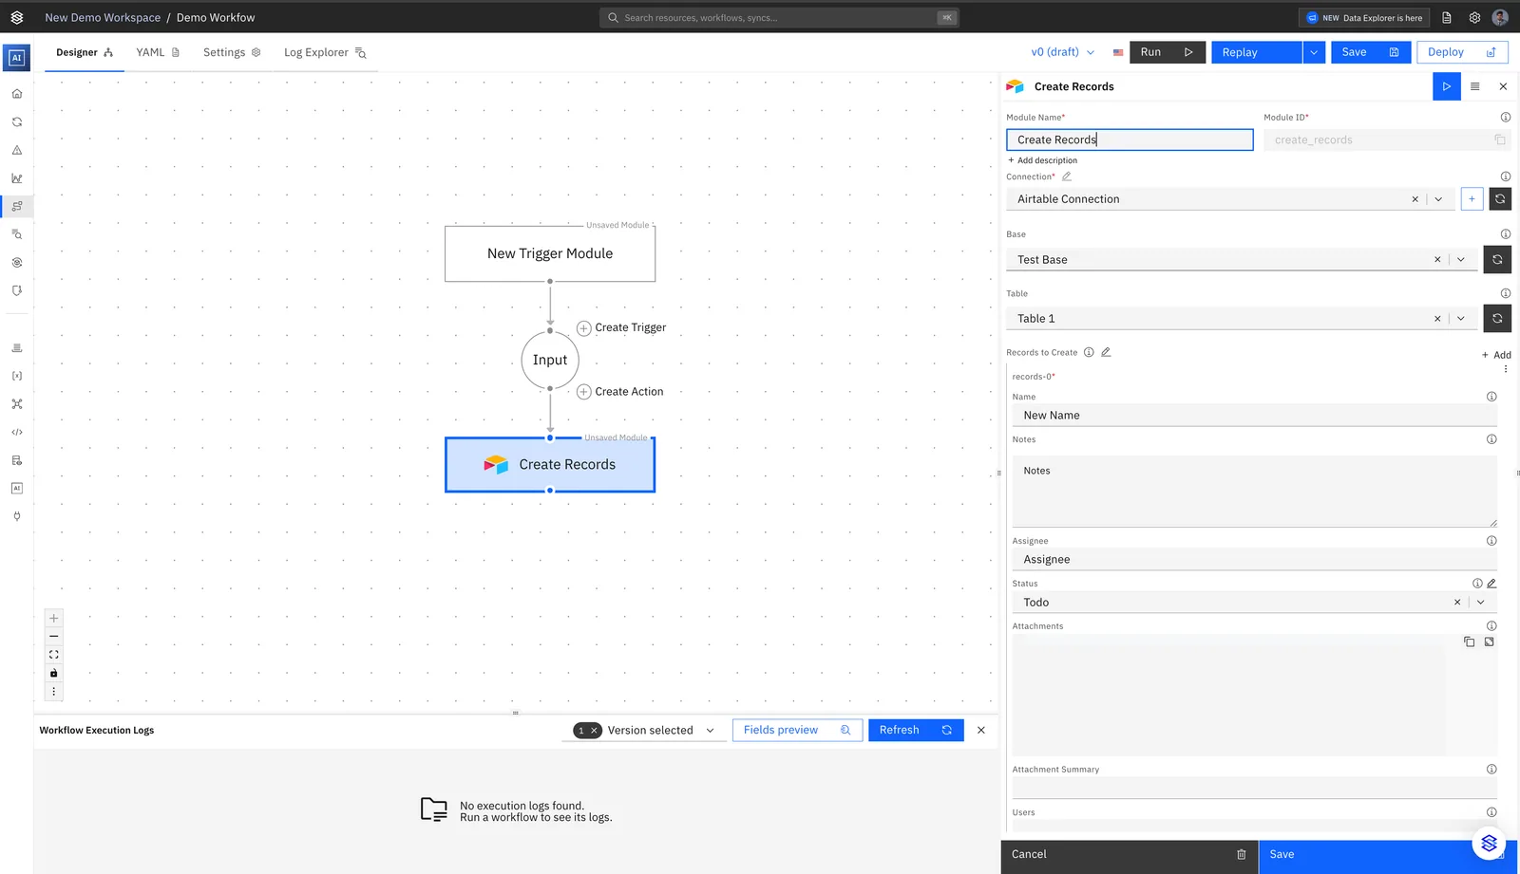The height and width of the screenshot is (874, 1520).
Task: Click the Add description link
Action: [1042, 160]
